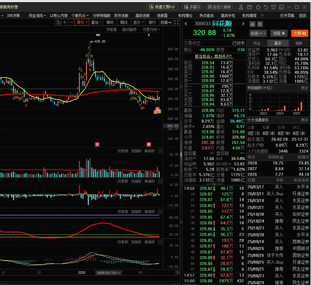
Task: Click the 财 financial report marker
Action: click(149, 144)
